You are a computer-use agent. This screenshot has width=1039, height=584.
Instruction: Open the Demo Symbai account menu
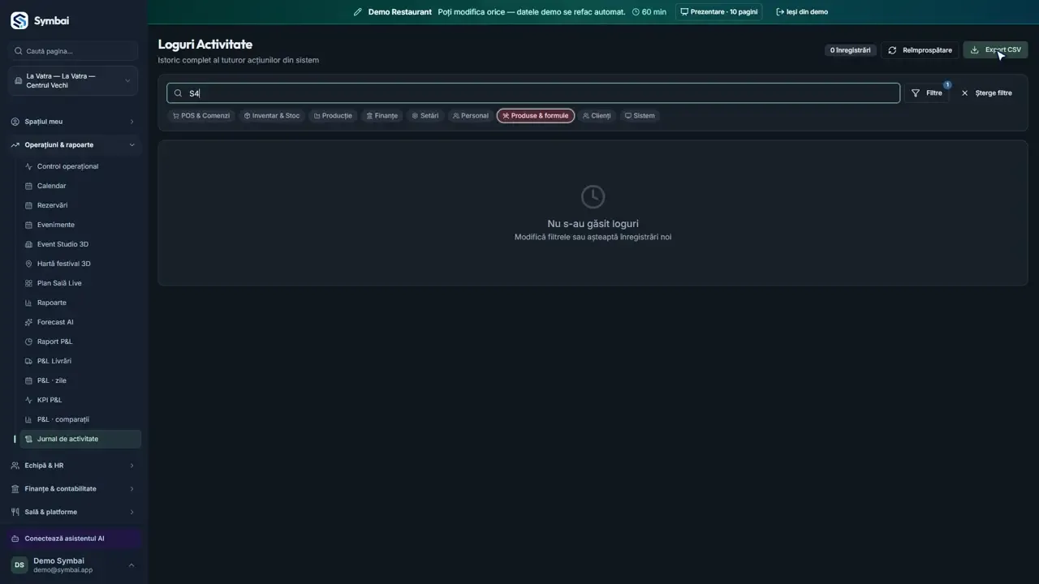click(74, 565)
